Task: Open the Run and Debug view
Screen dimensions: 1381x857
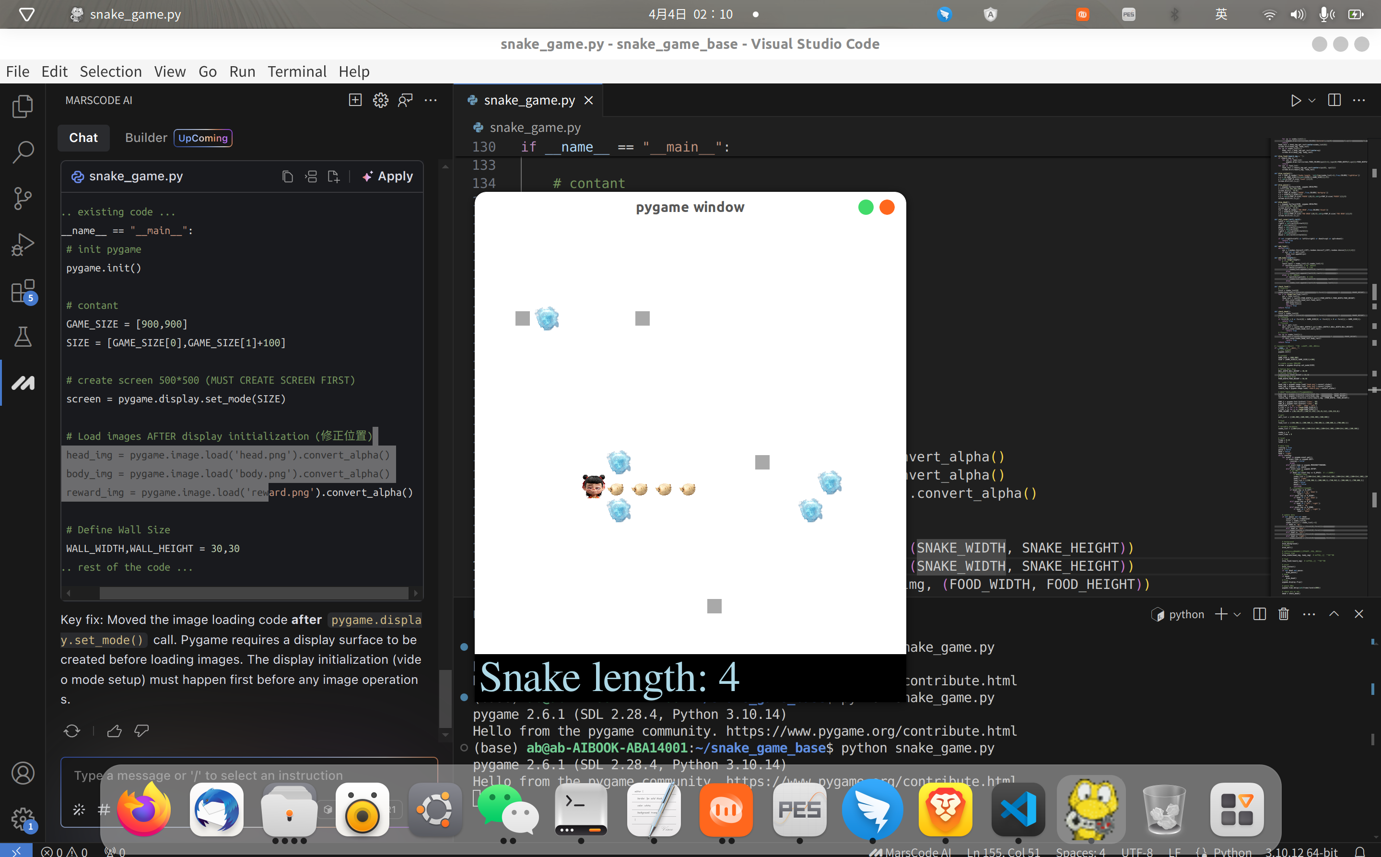Action: pyautogui.click(x=23, y=244)
